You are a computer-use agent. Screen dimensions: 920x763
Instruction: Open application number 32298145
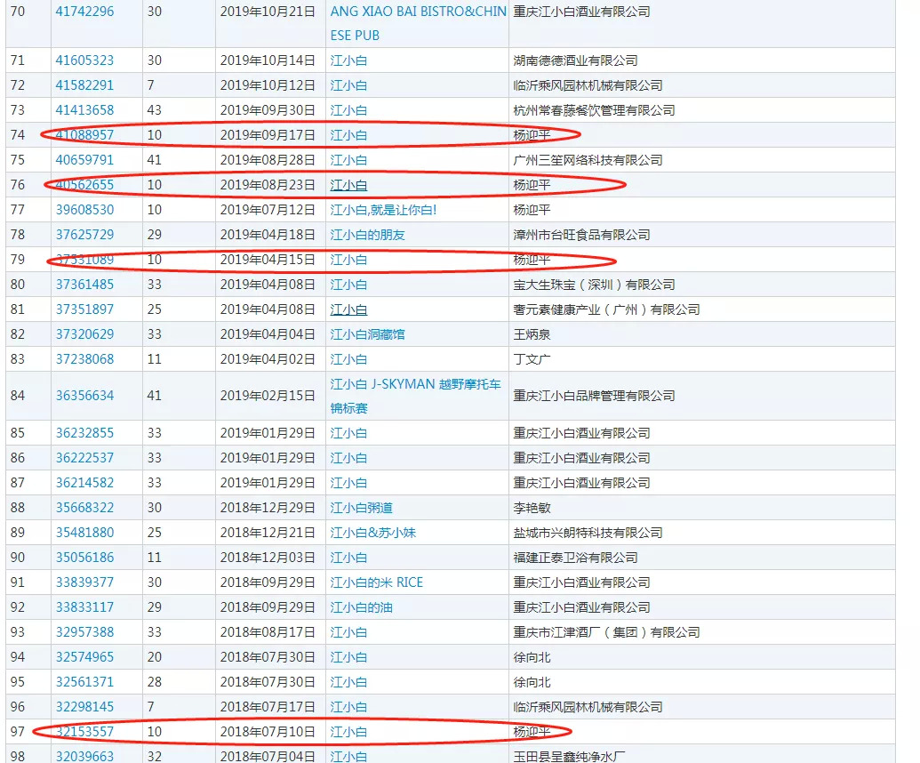tap(84, 707)
